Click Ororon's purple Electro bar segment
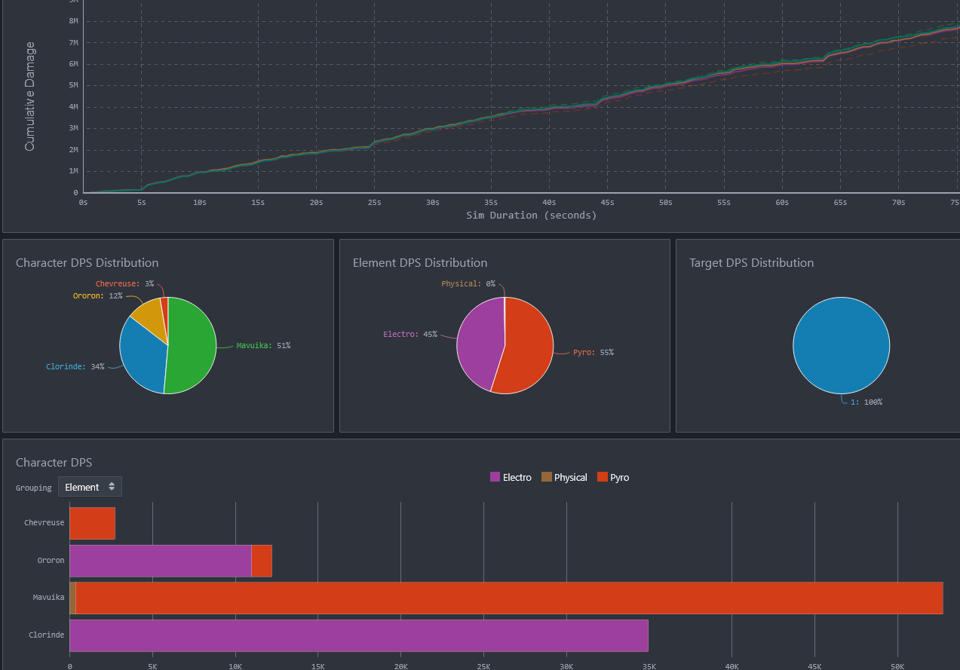 click(160, 561)
